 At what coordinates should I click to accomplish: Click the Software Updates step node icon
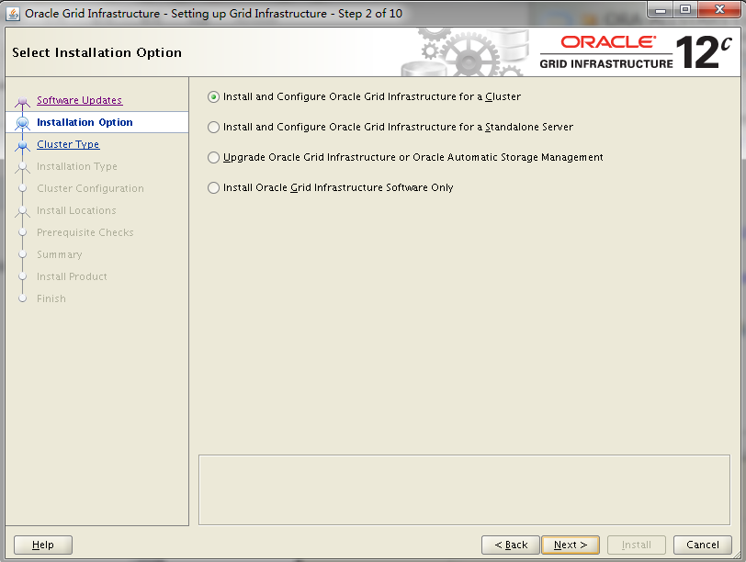[x=22, y=101]
